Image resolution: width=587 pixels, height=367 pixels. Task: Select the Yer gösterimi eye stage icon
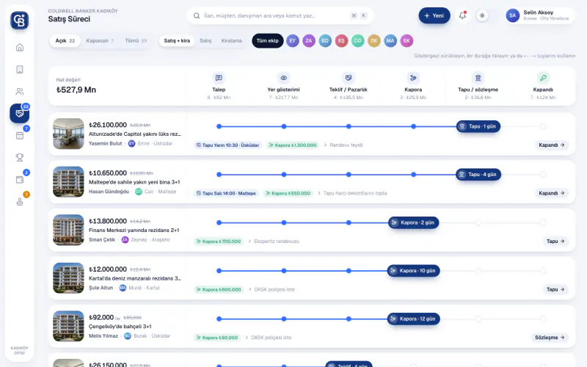pos(284,78)
